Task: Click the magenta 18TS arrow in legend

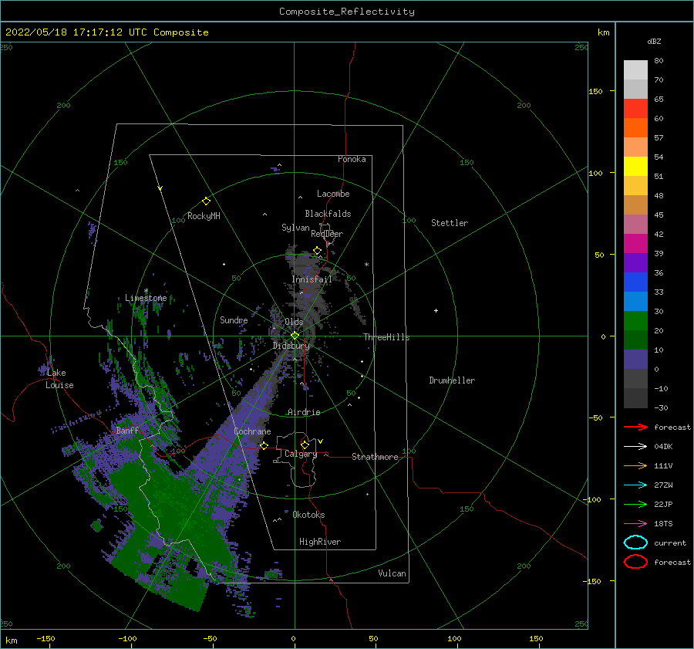Action: (635, 524)
